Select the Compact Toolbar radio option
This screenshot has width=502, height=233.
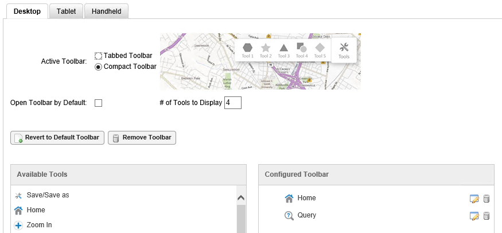(x=98, y=67)
